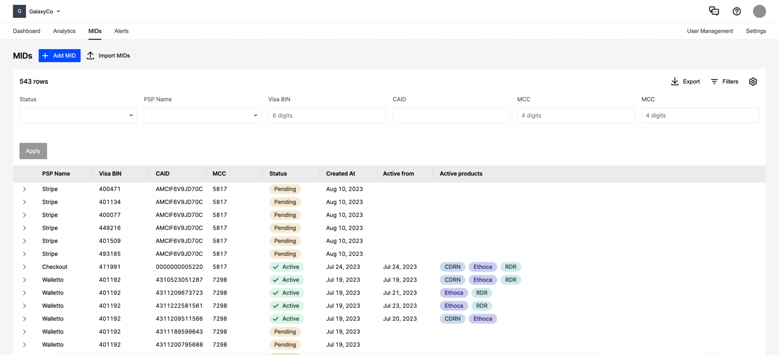Click the Export download icon

pos(675,81)
